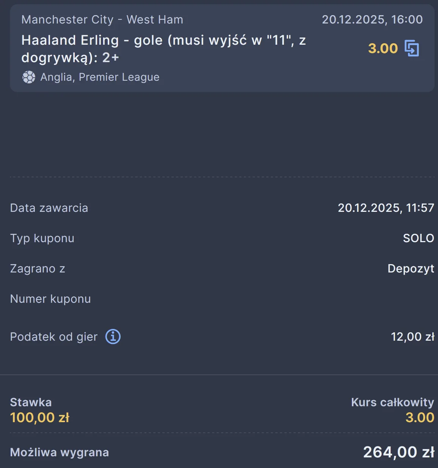Click the Data zawarcia timestamp value
This screenshot has height=468, width=438.
coord(386,208)
